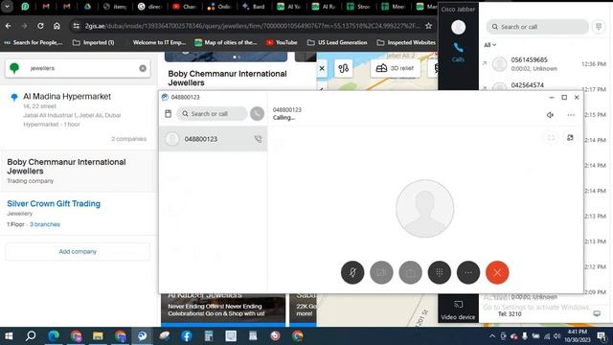This screenshot has width=613, height=345.
Task: Open Microsoft Edge from the taskbar
Action: coord(54,335)
